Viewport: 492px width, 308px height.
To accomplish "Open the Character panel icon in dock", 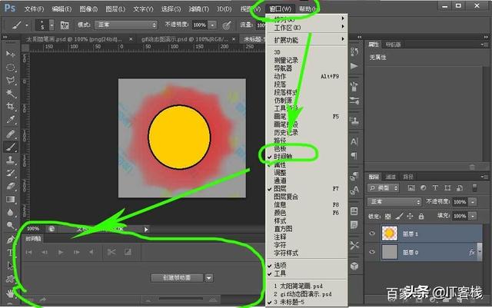I will pyautogui.click(x=354, y=141).
